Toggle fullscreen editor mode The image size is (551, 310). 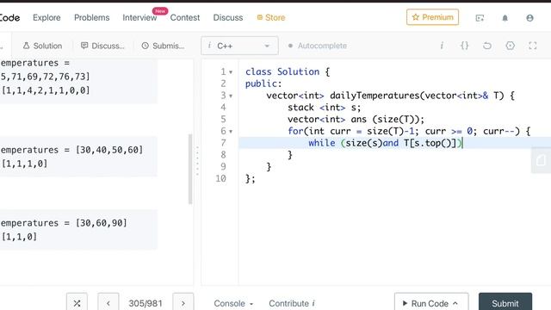tap(533, 46)
